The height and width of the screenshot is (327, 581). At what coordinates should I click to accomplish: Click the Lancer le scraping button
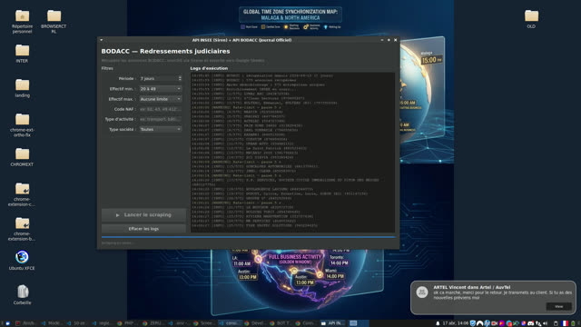point(143,215)
